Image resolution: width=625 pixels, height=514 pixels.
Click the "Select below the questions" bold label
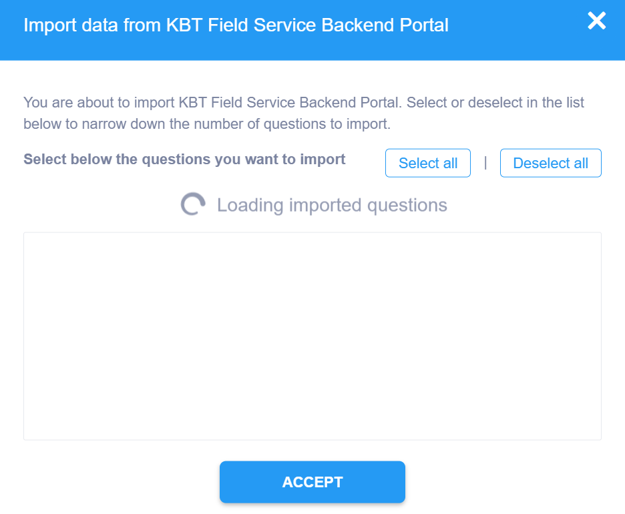pos(184,160)
